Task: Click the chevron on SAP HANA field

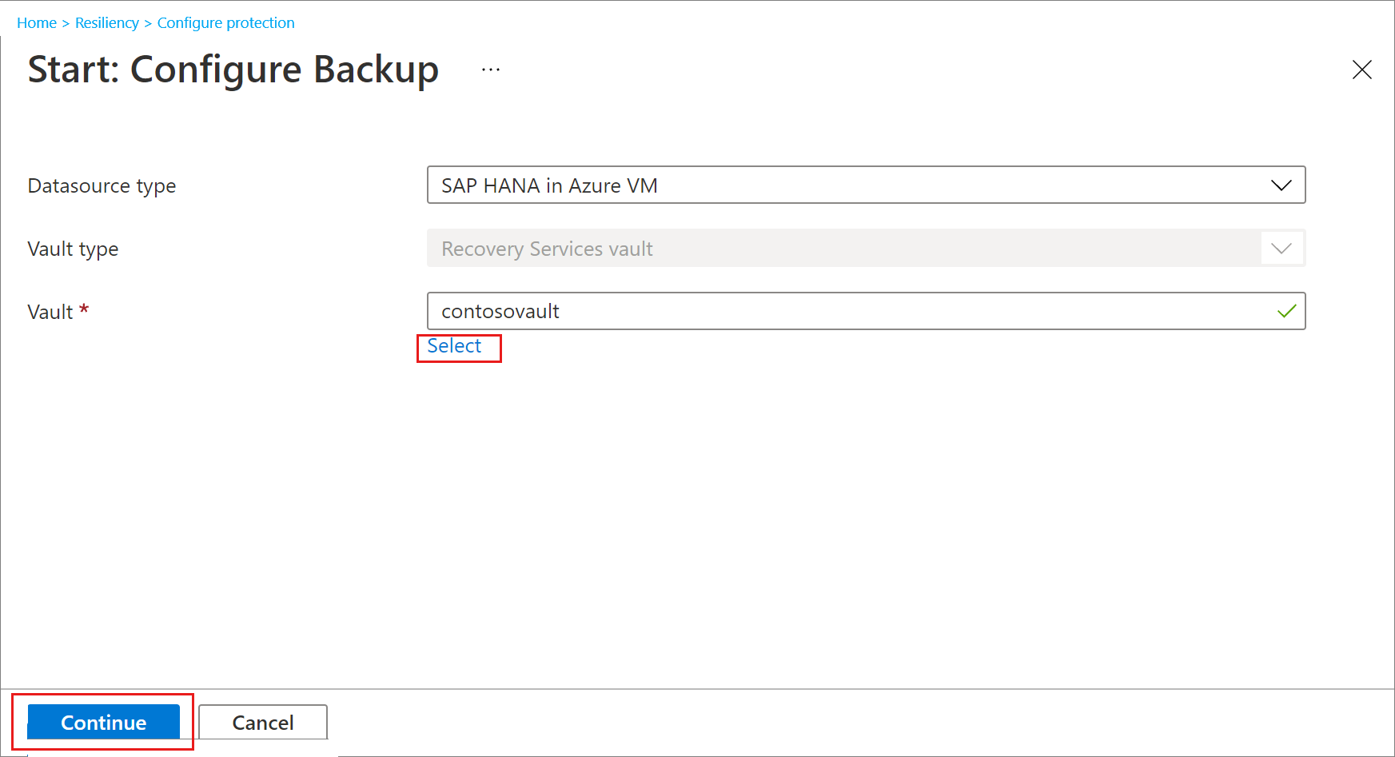Action: [1281, 185]
